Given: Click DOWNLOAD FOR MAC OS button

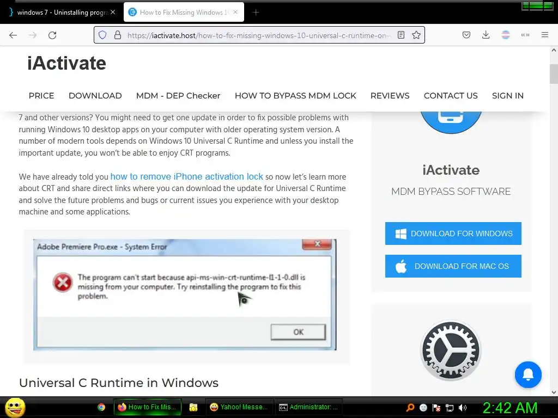Looking at the screenshot, I should point(453,266).
